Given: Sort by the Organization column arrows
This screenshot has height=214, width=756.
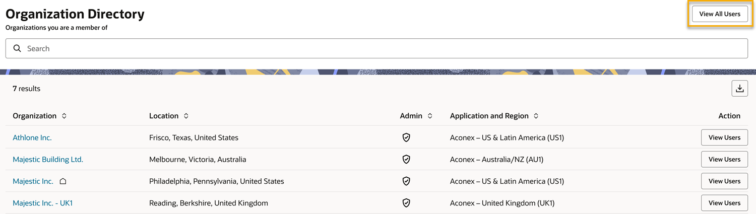Looking at the screenshot, I should point(64,116).
